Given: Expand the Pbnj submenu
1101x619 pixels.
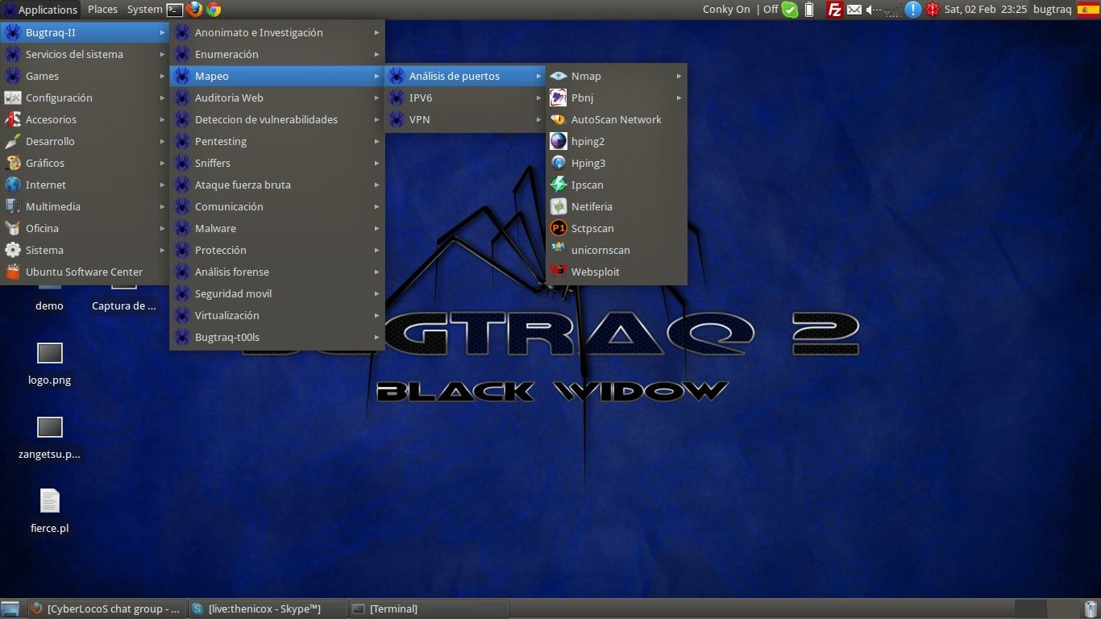Looking at the screenshot, I should click(617, 98).
